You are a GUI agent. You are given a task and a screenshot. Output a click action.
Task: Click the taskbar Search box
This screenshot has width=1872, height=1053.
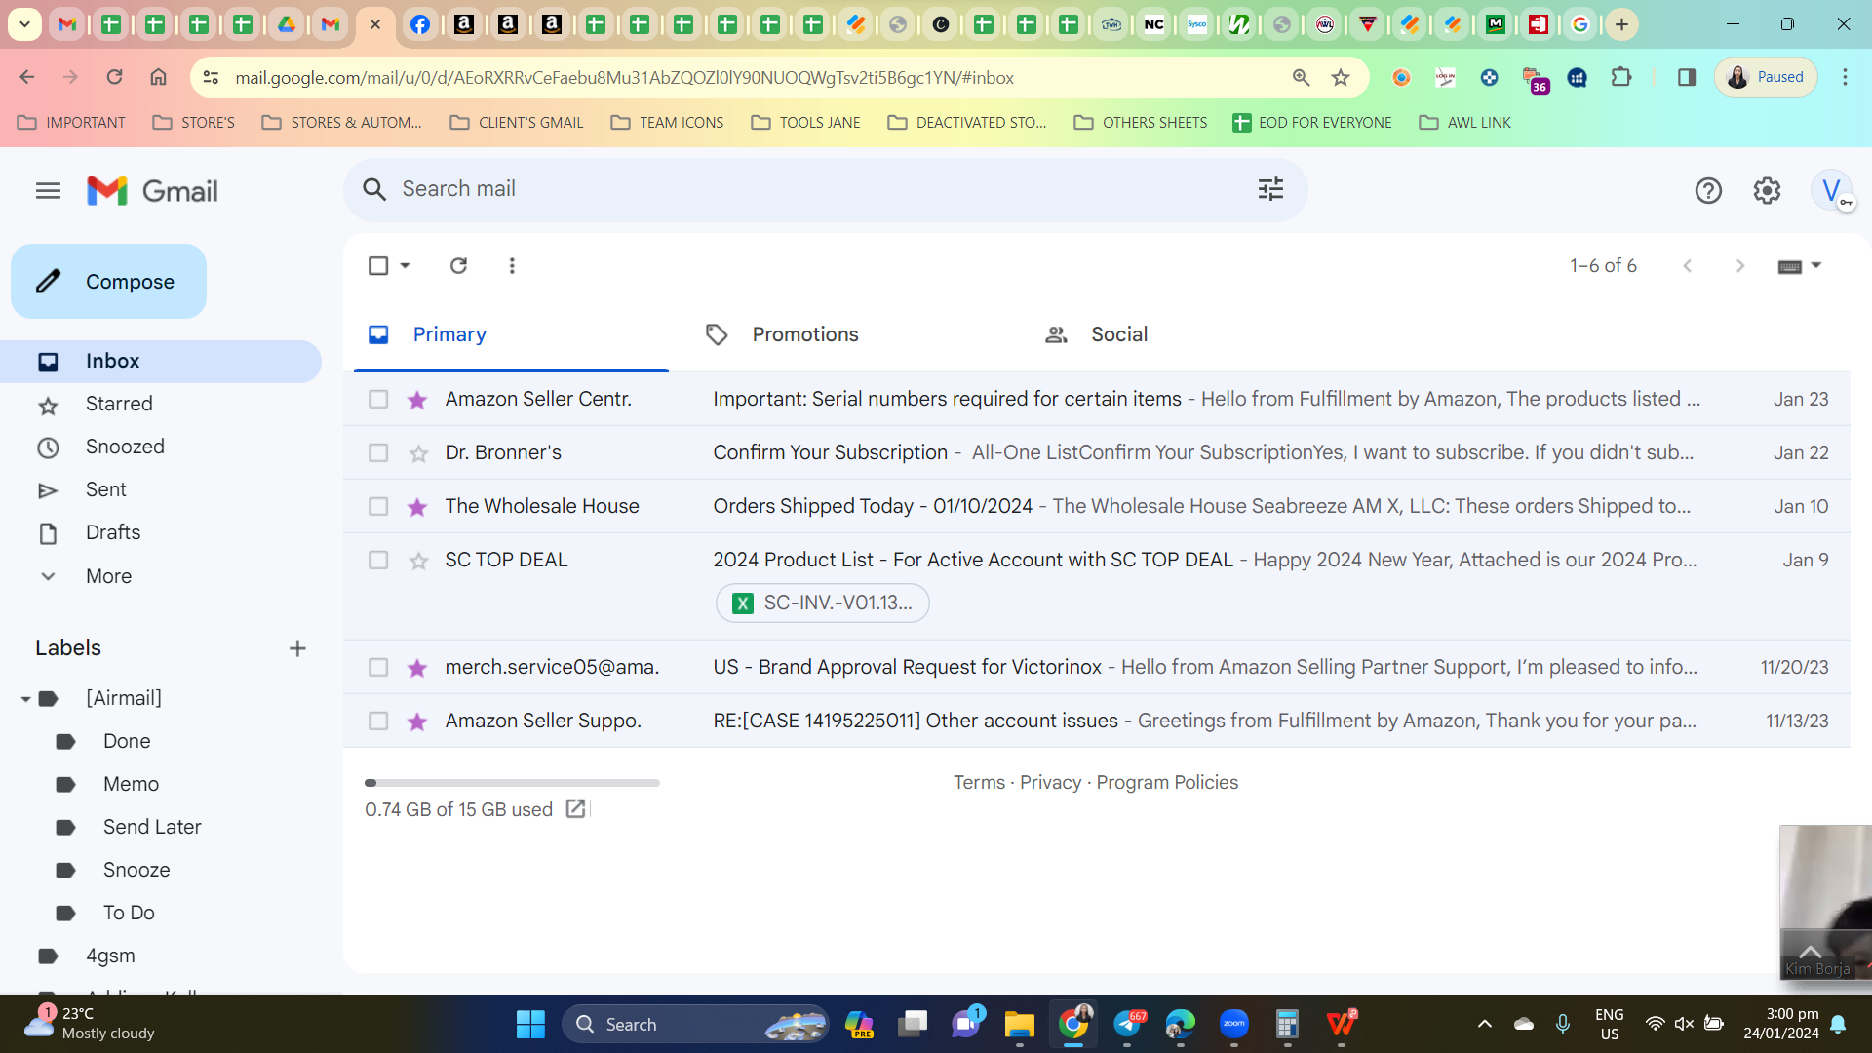(695, 1025)
